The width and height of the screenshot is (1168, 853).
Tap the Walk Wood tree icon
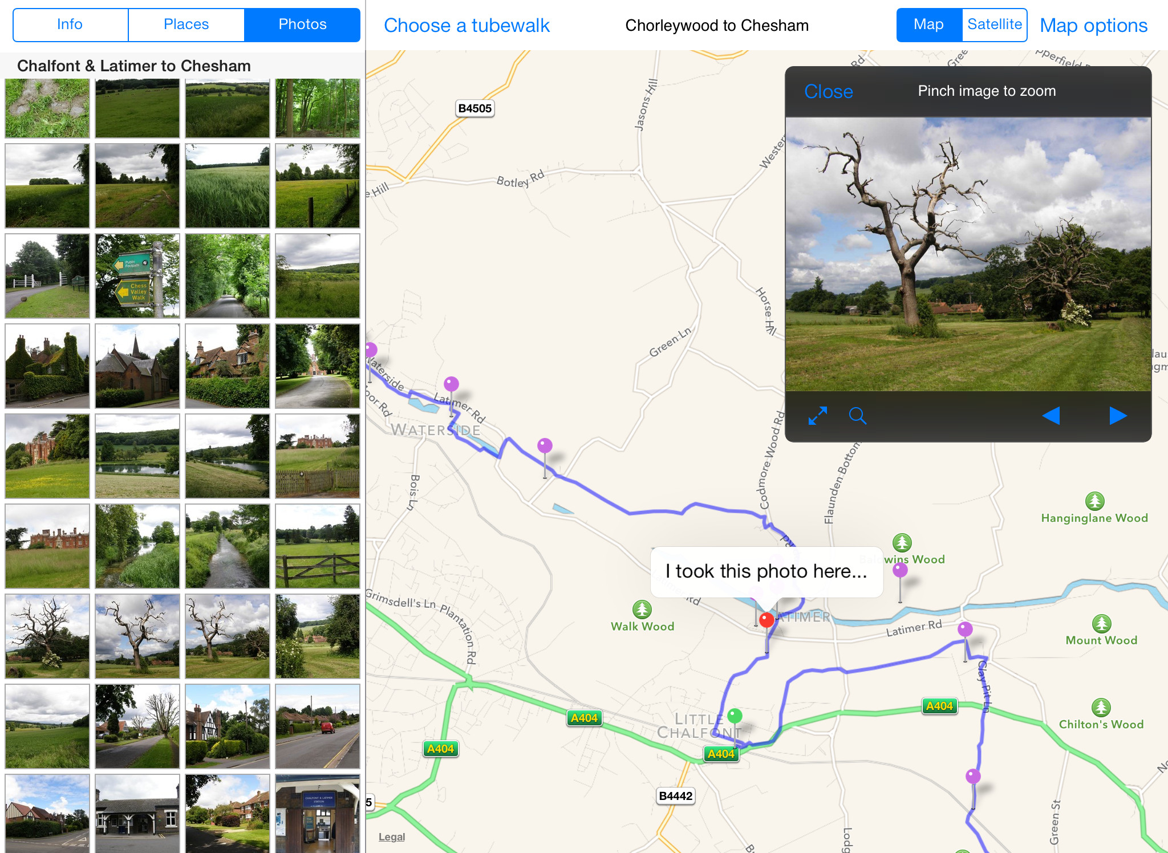642,610
